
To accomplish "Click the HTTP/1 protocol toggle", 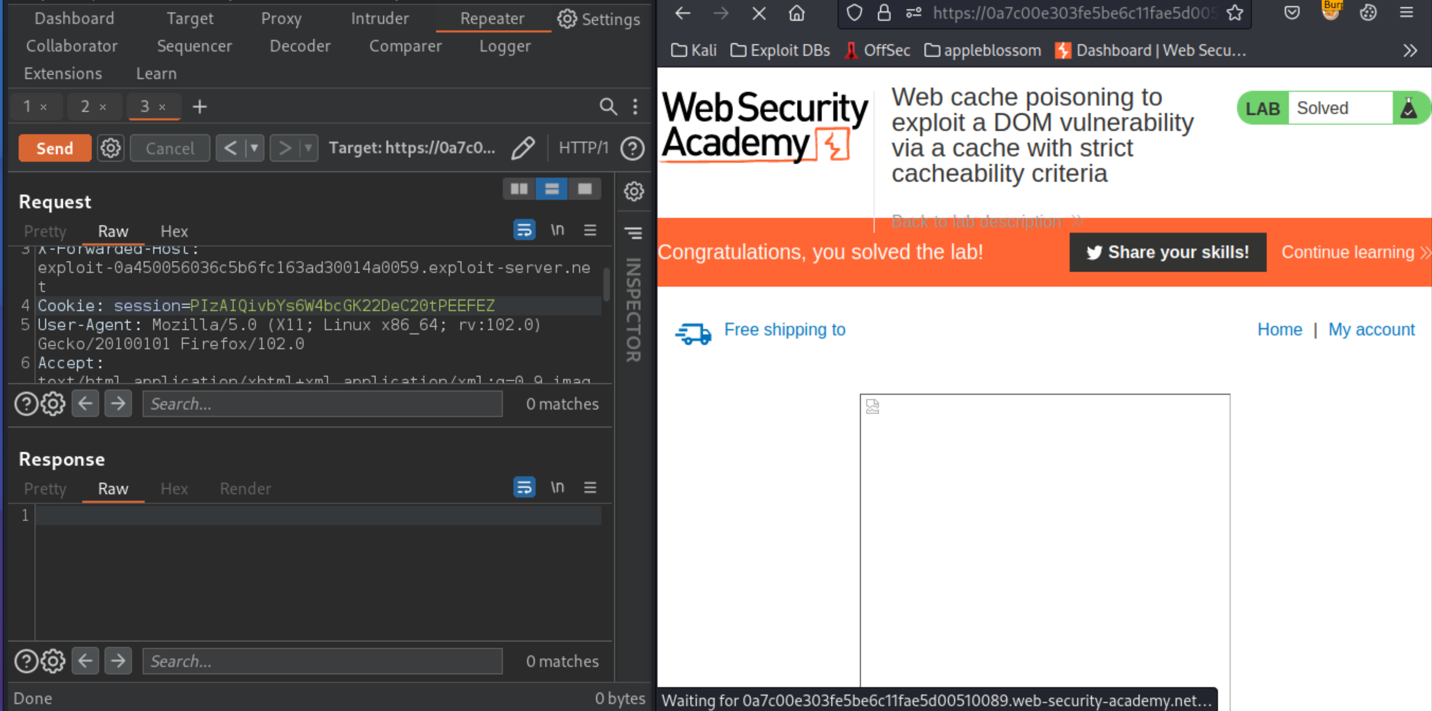I will (583, 148).
